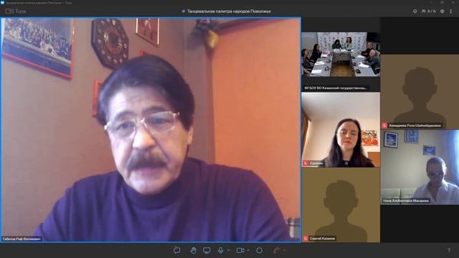Click the name label Нина Альбертовна Макарова
This screenshot has height=258, width=459.
406,201
